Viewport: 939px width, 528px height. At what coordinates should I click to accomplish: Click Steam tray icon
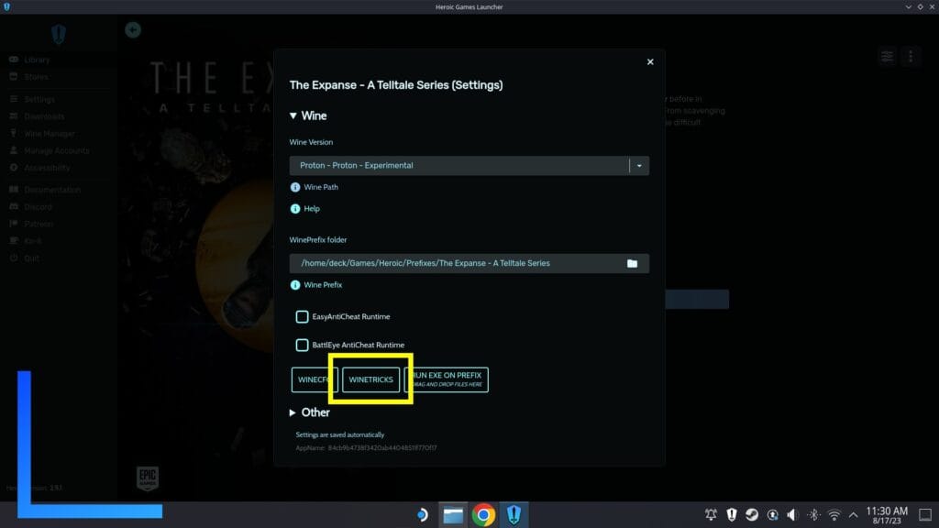[752, 515]
